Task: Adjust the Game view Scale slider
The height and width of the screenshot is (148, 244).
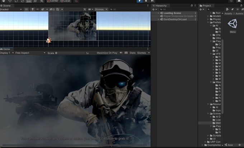Action: tap(70, 53)
